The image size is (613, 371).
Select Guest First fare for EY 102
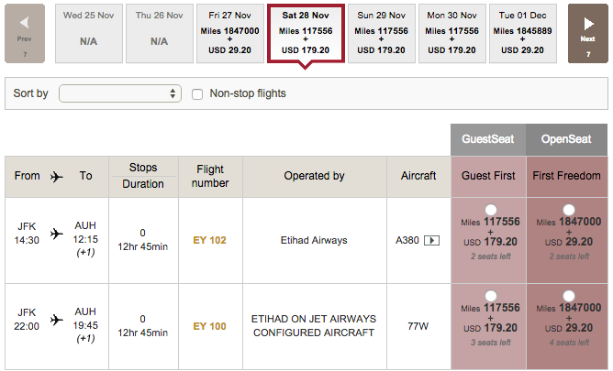click(491, 210)
